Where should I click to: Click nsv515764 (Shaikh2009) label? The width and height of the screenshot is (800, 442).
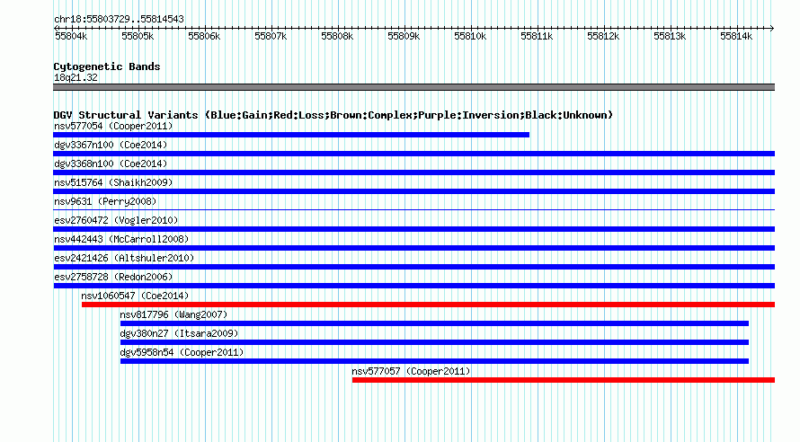pos(113,182)
